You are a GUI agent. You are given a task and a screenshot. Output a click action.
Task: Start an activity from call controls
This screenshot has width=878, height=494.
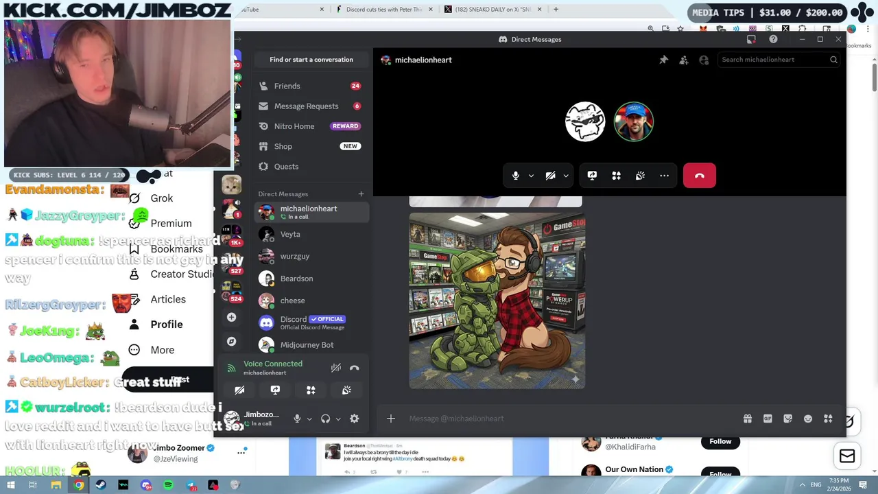616,176
